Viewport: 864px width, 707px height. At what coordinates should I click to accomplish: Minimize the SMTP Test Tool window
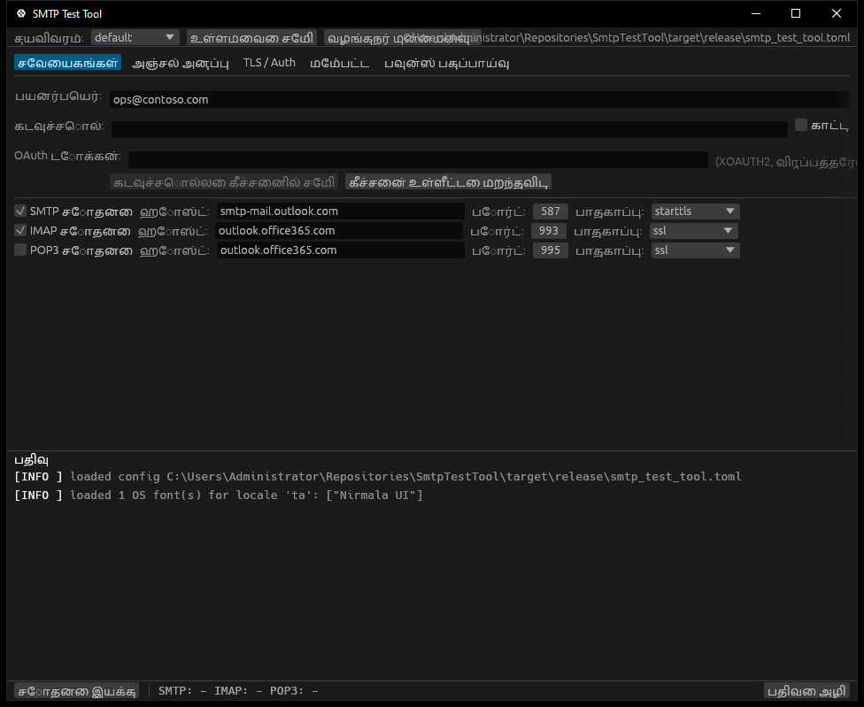[x=756, y=13]
